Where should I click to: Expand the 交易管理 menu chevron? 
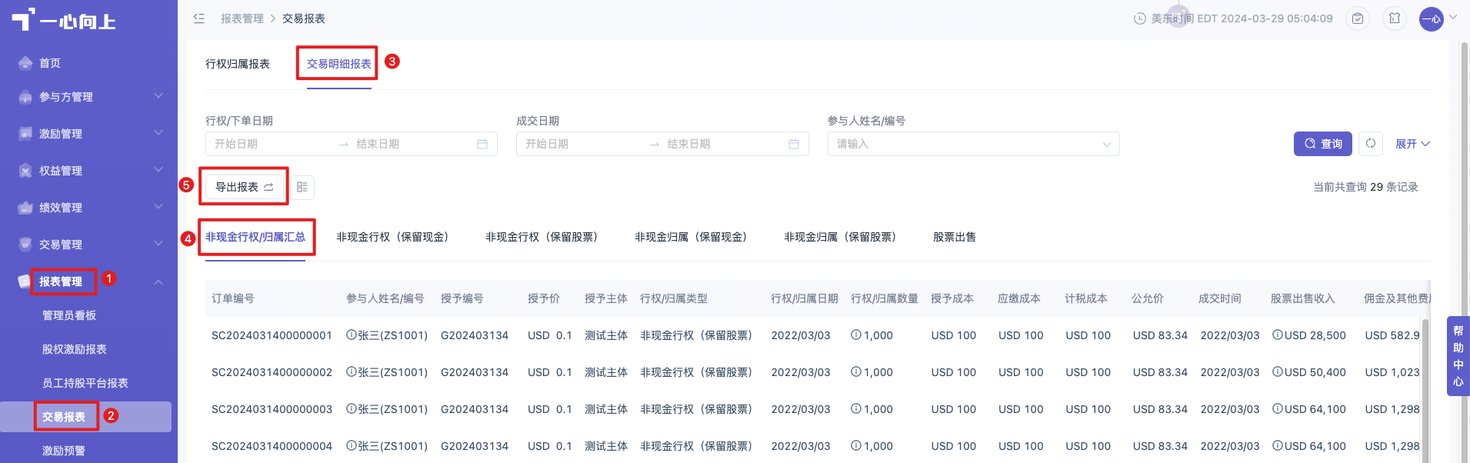coord(158,244)
